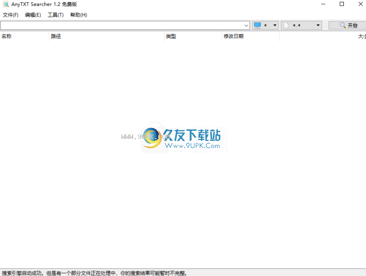The height and width of the screenshot is (276, 366).
Task: Open the 工具(T) menu
Action: [x=56, y=15]
